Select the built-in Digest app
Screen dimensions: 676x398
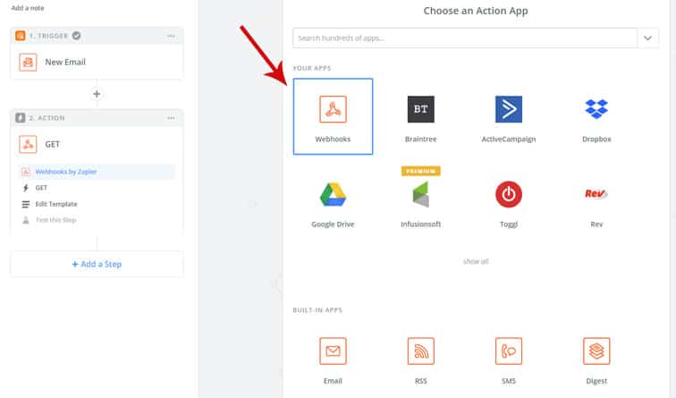point(596,351)
